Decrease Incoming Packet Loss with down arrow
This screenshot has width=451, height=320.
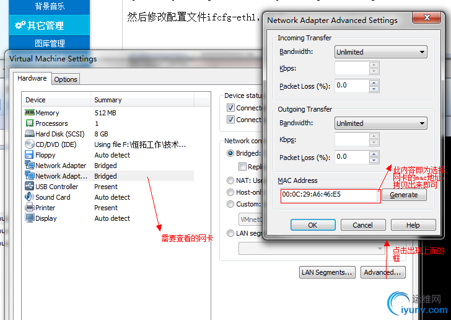(374, 89)
